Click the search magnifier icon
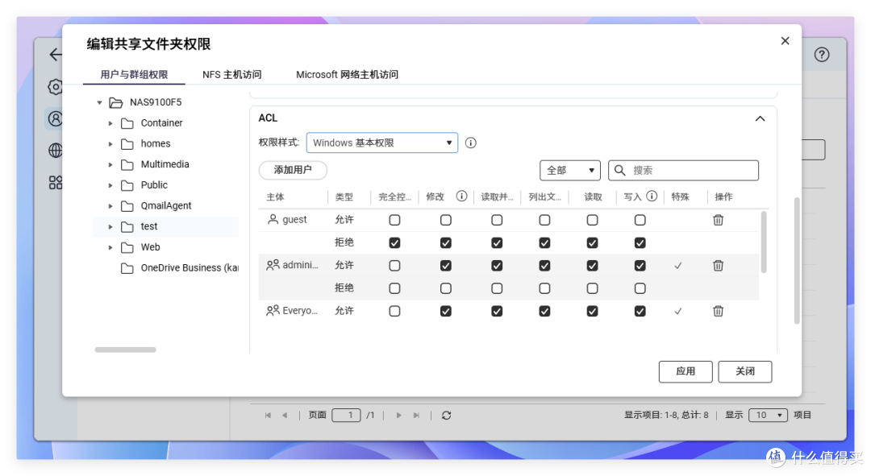 [x=620, y=170]
